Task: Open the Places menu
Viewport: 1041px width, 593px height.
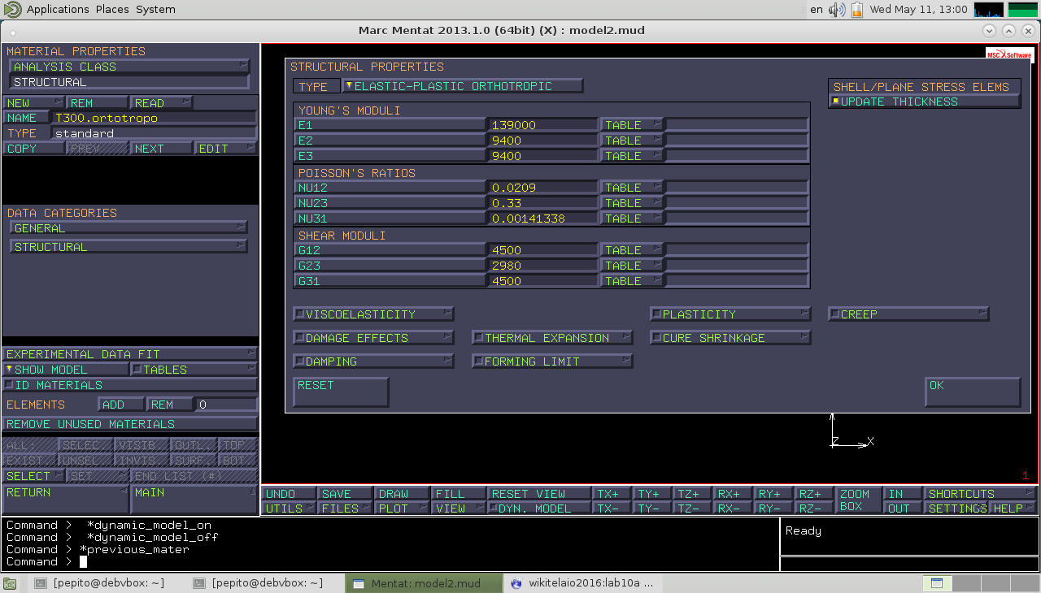Action: pyautogui.click(x=112, y=10)
